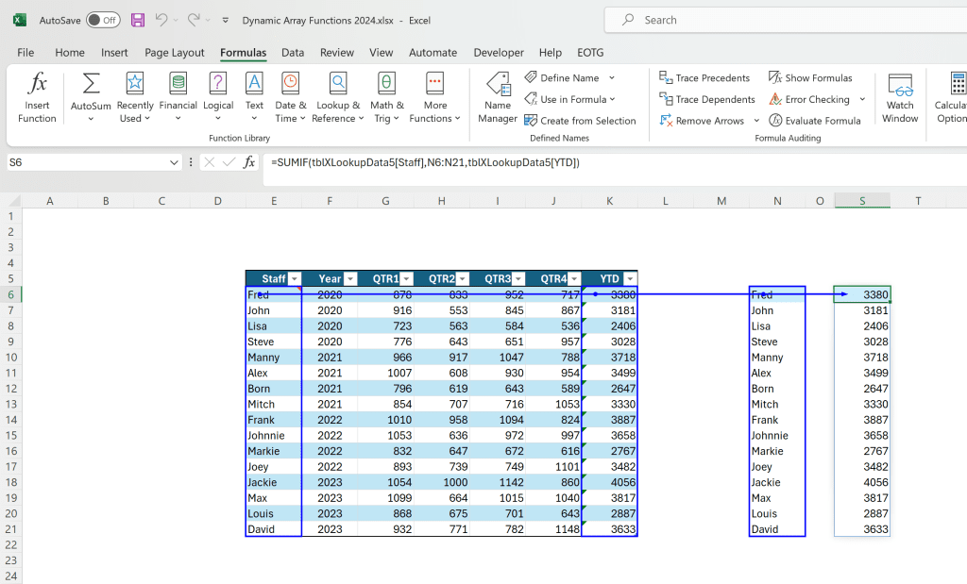Click Evaluate Formula button
The width and height of the screenshot is (967, 584).
pyautogui.click(x=814, y=121)
